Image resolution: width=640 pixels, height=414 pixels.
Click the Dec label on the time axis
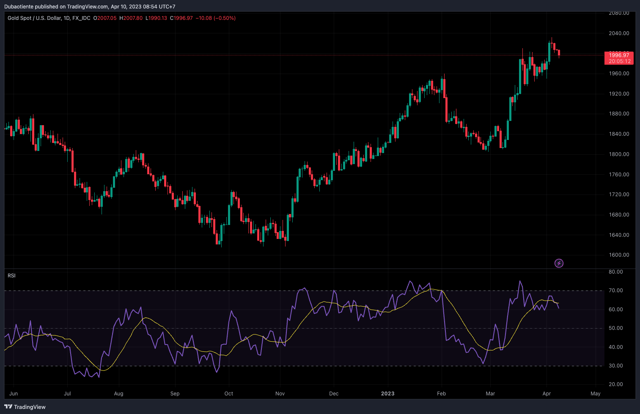[334, 394]
